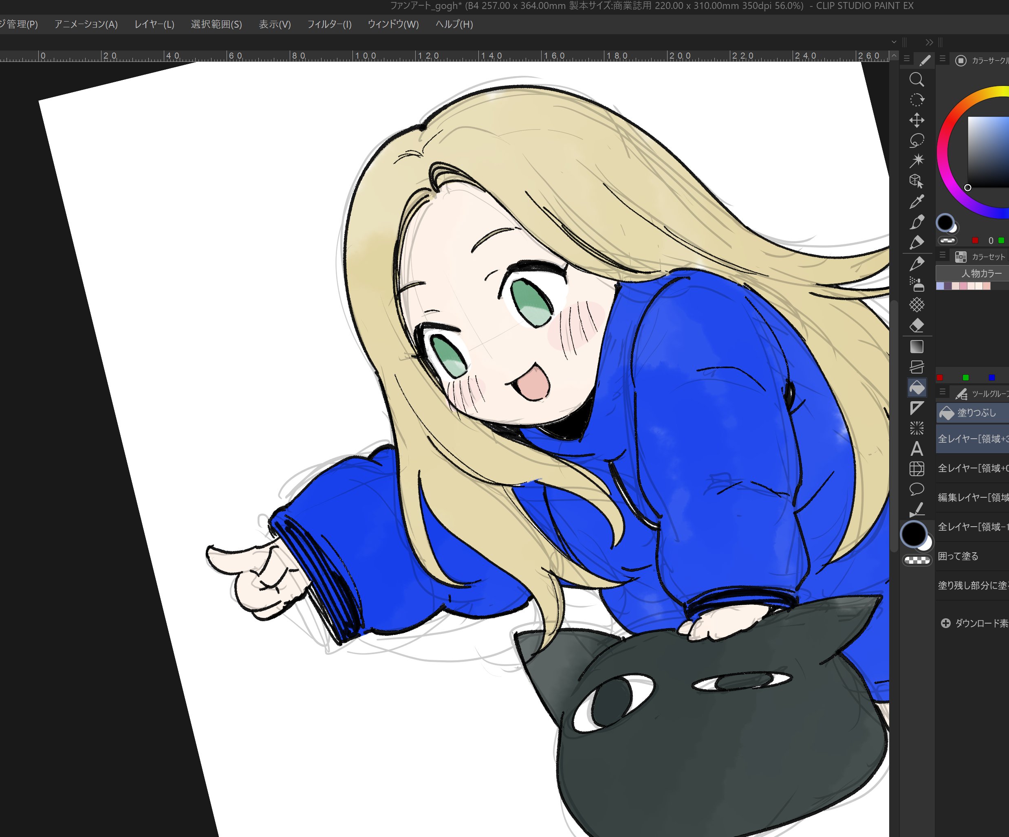The image size is (1009, 837).
Task: Open the フィルター(I) menu
Action: click(329, 24)
